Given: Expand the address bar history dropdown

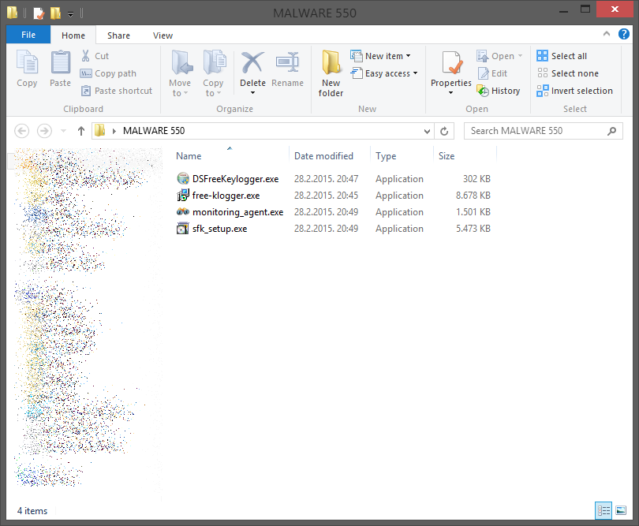Looking at the screenshot, I should tap(427, 131).
